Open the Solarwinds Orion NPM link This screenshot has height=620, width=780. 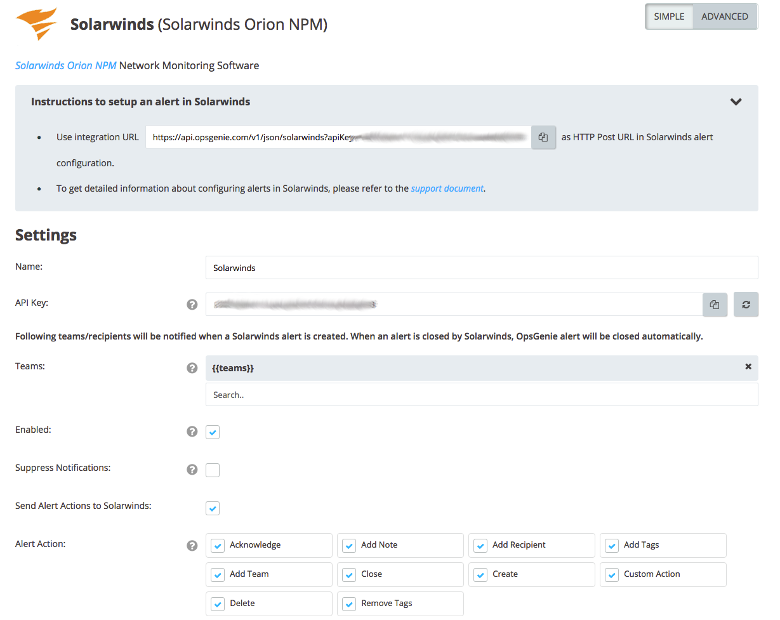click(x=65, y=65)
